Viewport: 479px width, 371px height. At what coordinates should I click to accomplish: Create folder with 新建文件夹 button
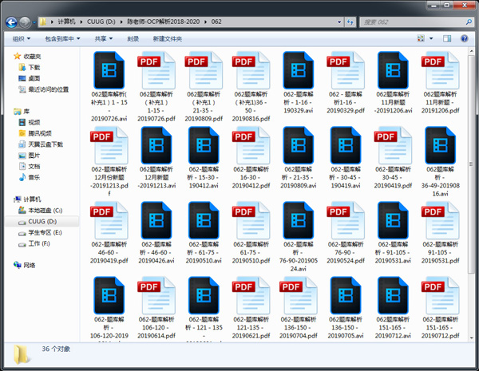[x=168, y=39]
